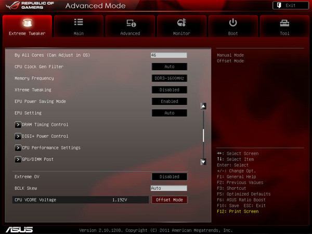Click the scroll down arrow
Image resolution: width=312 pixels, height=234 pixels.
[203, 162]
